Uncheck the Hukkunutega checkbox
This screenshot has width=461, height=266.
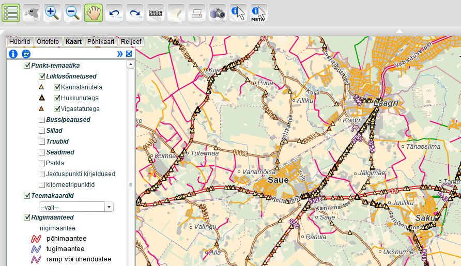(x=57, y=98)
